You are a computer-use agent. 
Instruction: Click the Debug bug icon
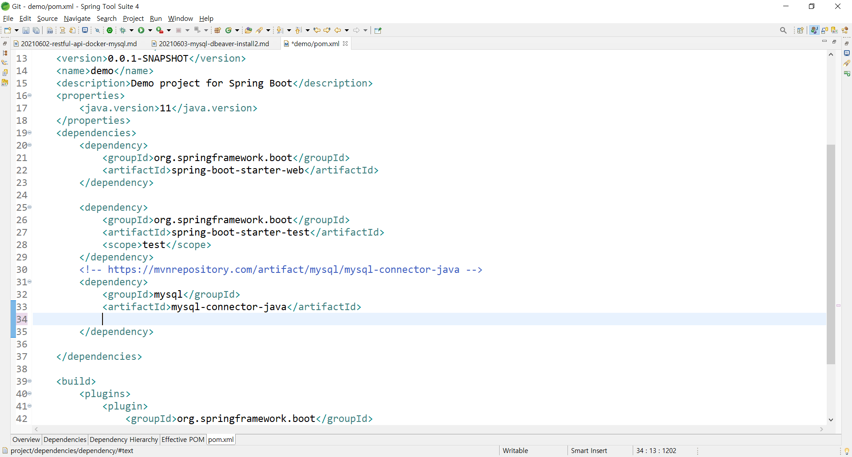click(x=123, y=30)
